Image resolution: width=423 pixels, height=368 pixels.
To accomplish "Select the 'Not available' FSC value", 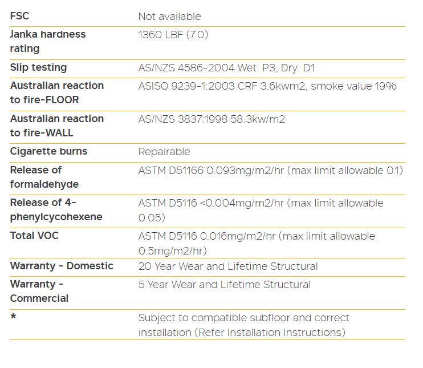I will (169, 17).
